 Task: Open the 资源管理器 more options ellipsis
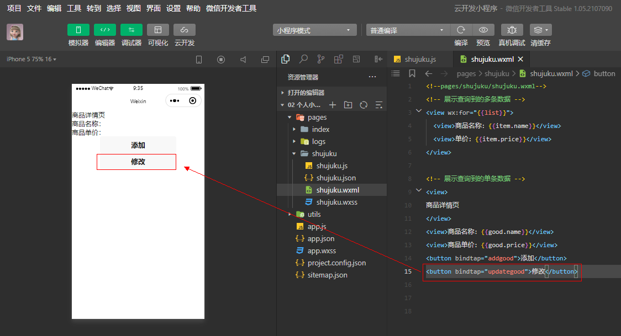point(372,77)
